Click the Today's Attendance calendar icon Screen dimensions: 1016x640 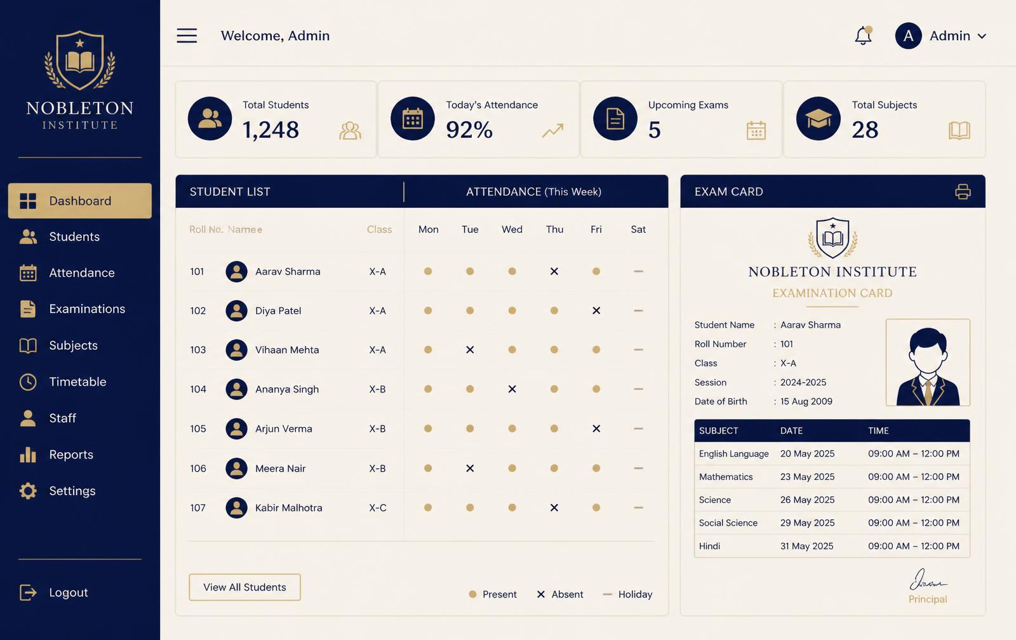(x=413, y=119)
